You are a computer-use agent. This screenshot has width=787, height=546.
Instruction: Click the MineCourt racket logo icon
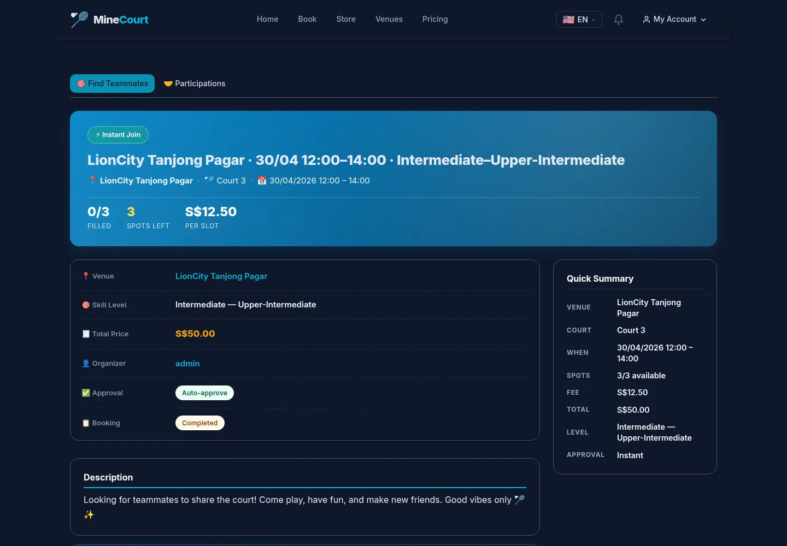coord(79,20)
